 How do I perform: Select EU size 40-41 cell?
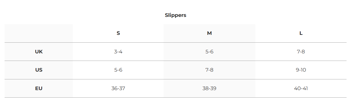tap(301, 88)
